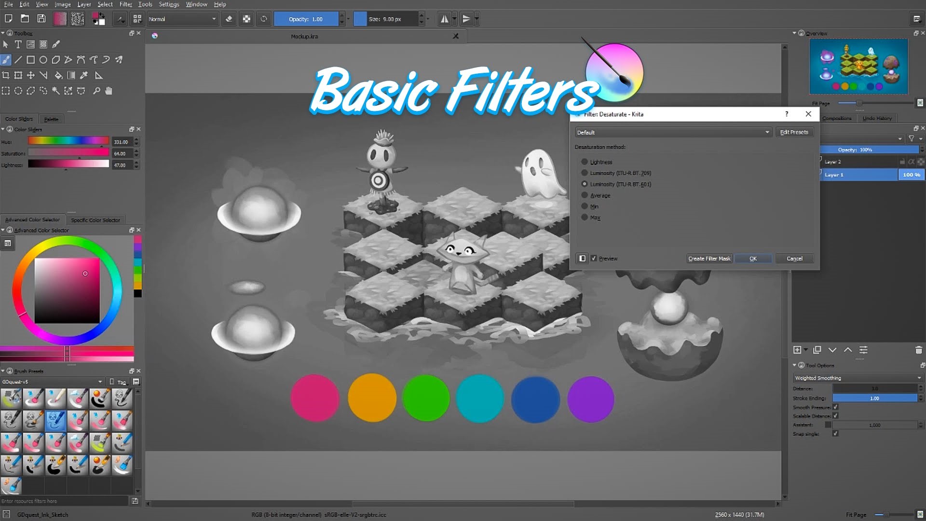
Task: Activate the Crop tool
Action: pos(6,75)
